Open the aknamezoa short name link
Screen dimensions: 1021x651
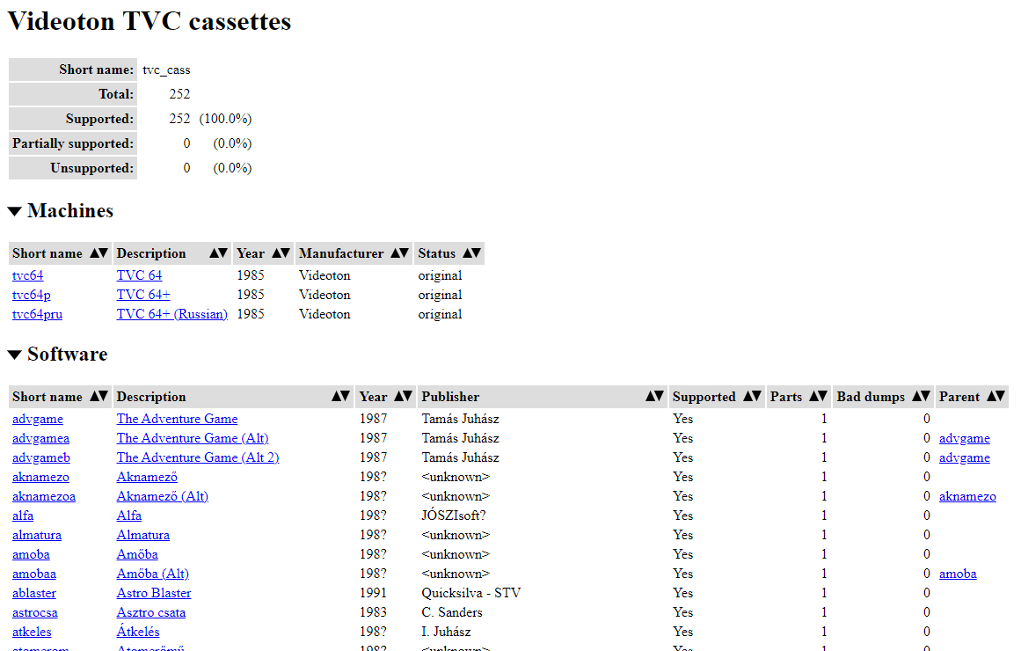[x=44, y=496]
